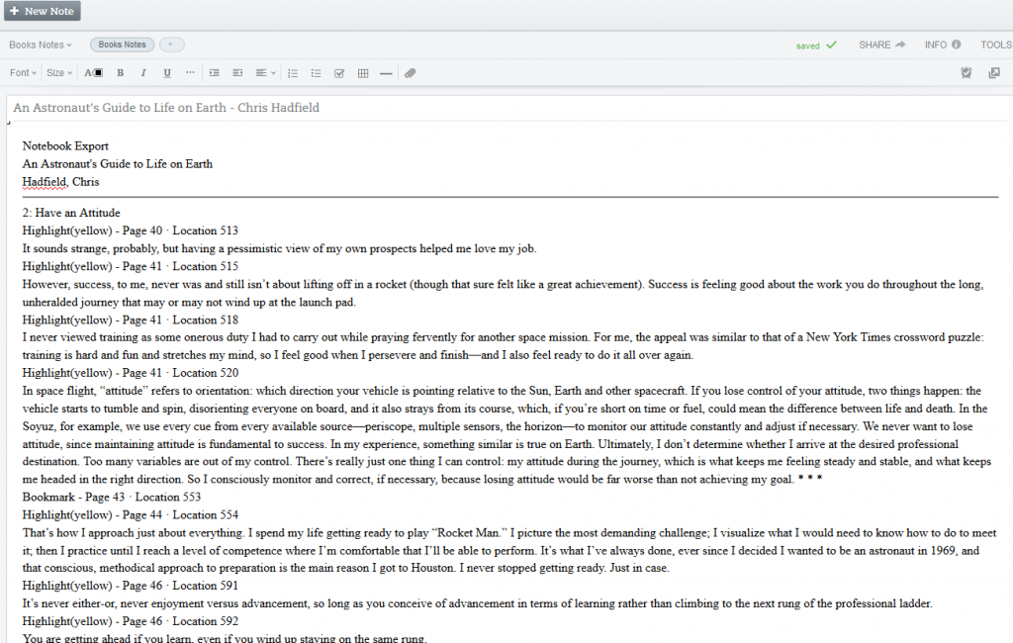Open the TOOLS menu

(x=996, y=45)
